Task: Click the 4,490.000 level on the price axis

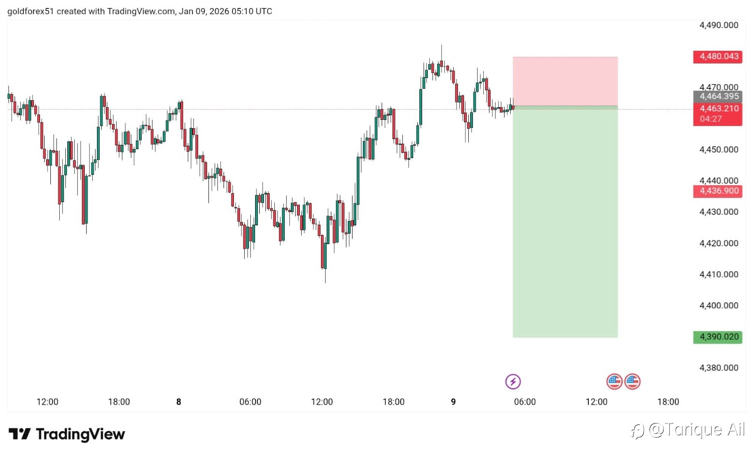Action: pos(719,25)
